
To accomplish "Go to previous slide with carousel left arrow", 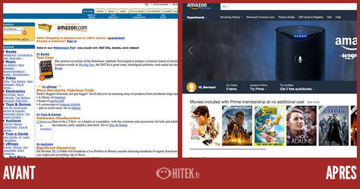I will click(x=190, y=51).
